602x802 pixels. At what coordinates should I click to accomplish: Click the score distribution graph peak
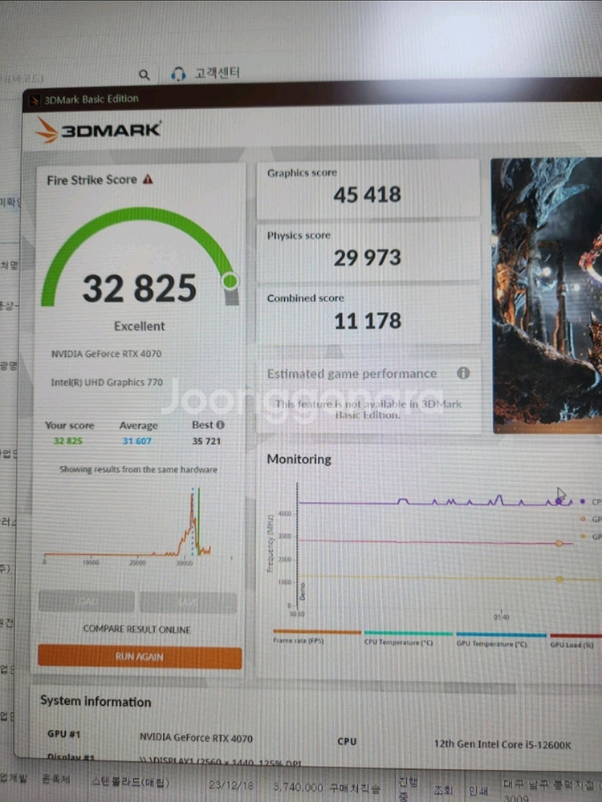click(191, 497)
